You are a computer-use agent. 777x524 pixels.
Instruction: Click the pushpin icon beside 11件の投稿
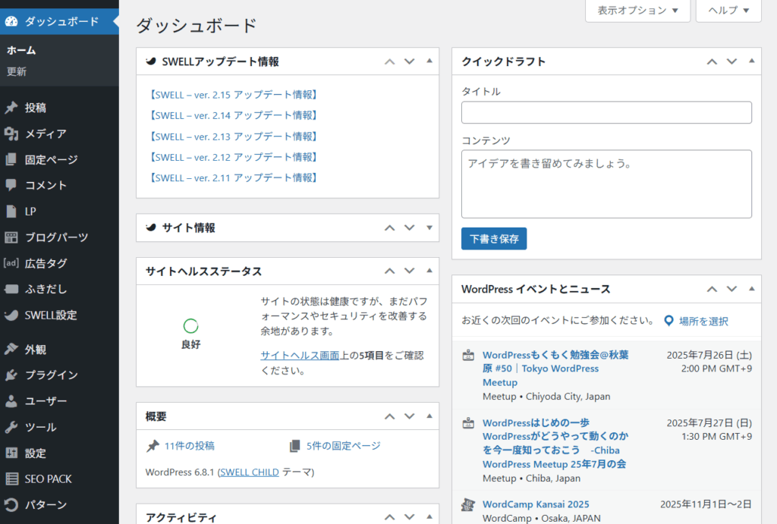(153, 446)
